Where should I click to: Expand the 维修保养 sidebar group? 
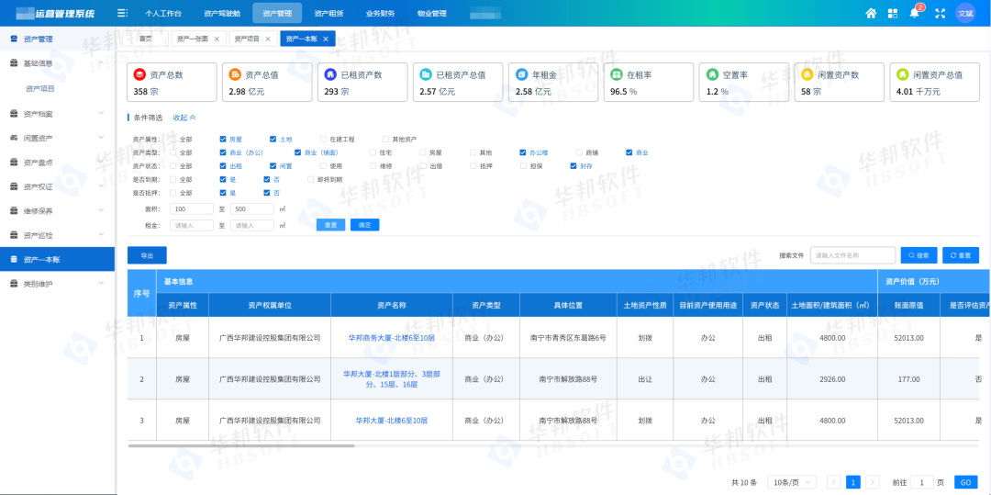[x=101, y=210]
